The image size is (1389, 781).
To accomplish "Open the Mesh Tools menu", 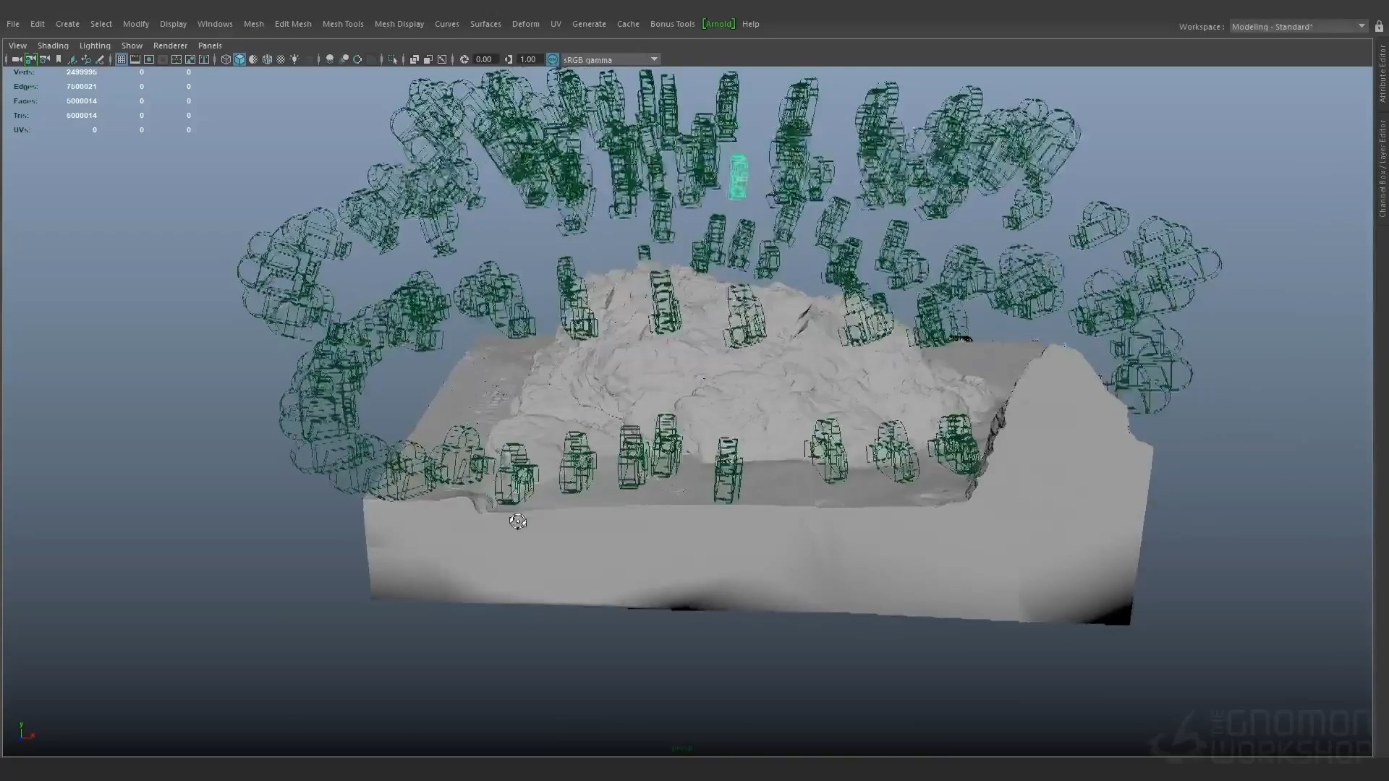I will pyautogui.click(x=343, y=24).
